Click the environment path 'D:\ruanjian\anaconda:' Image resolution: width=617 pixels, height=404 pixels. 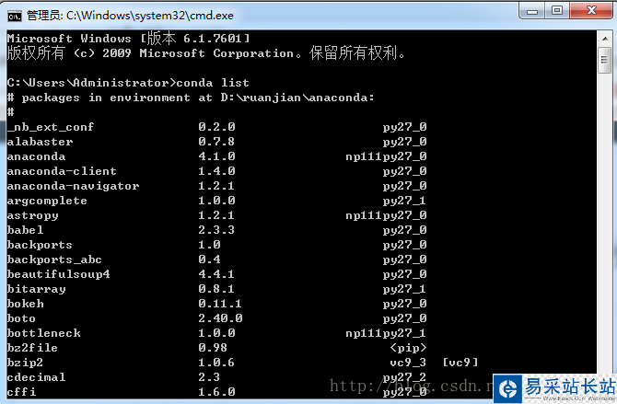297,98
